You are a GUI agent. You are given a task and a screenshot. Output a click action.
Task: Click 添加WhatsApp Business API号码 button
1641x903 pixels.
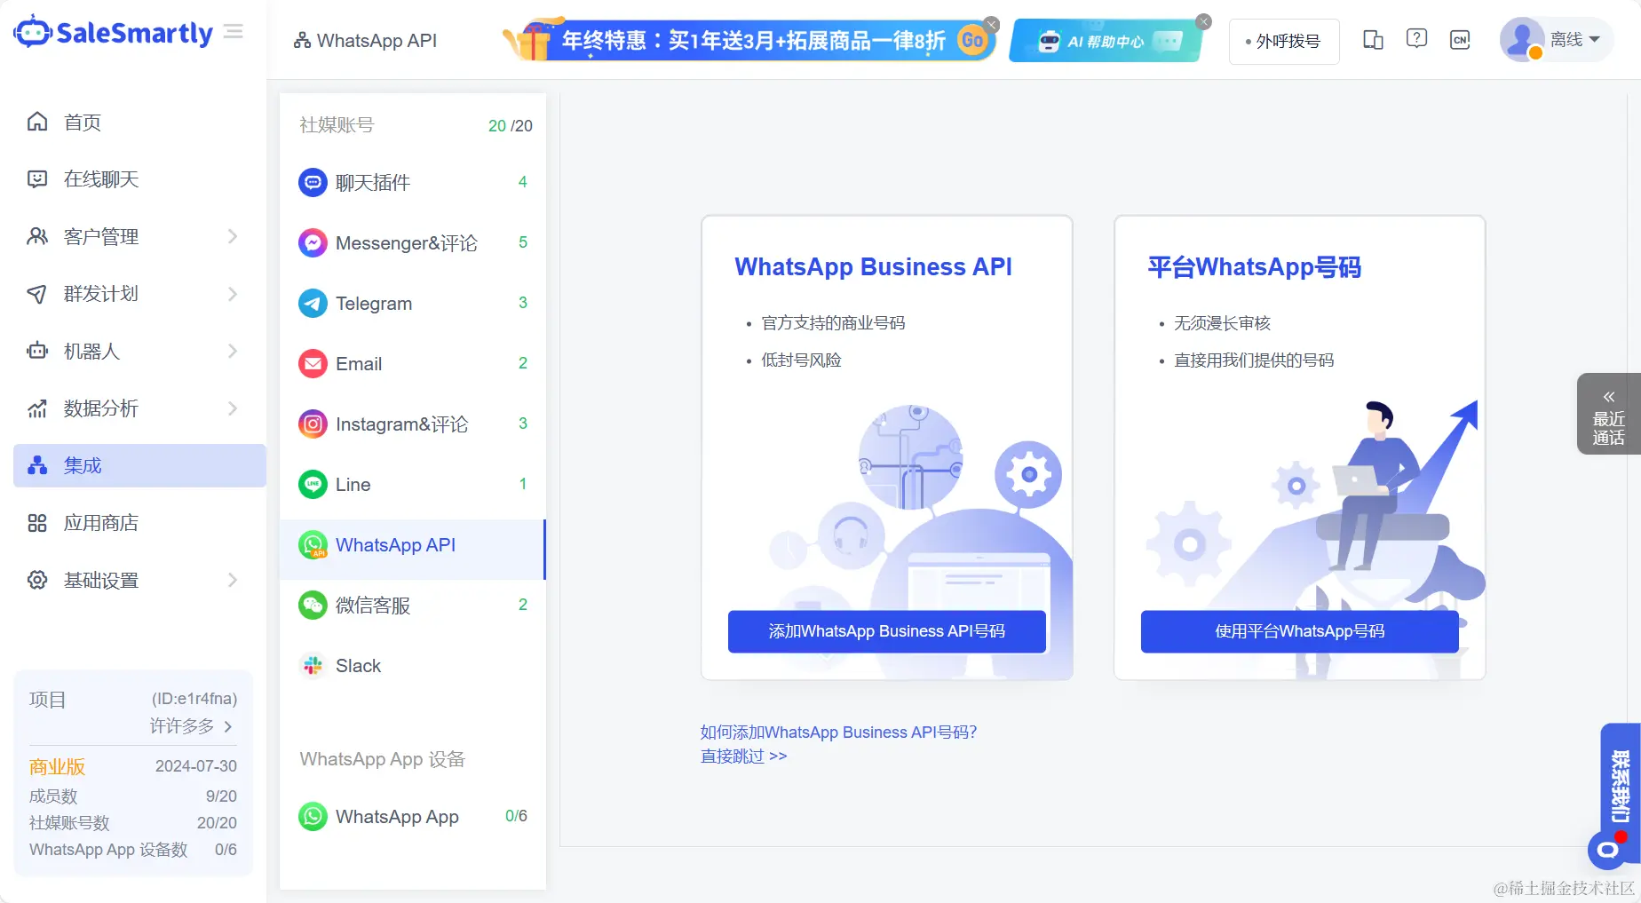(x=887, y=631)
